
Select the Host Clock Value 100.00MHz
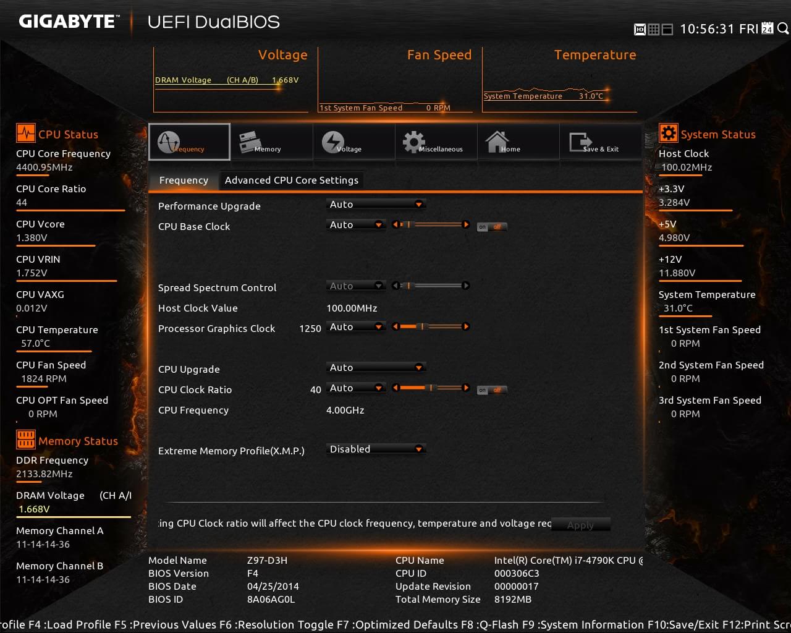[x=352, y=308]
